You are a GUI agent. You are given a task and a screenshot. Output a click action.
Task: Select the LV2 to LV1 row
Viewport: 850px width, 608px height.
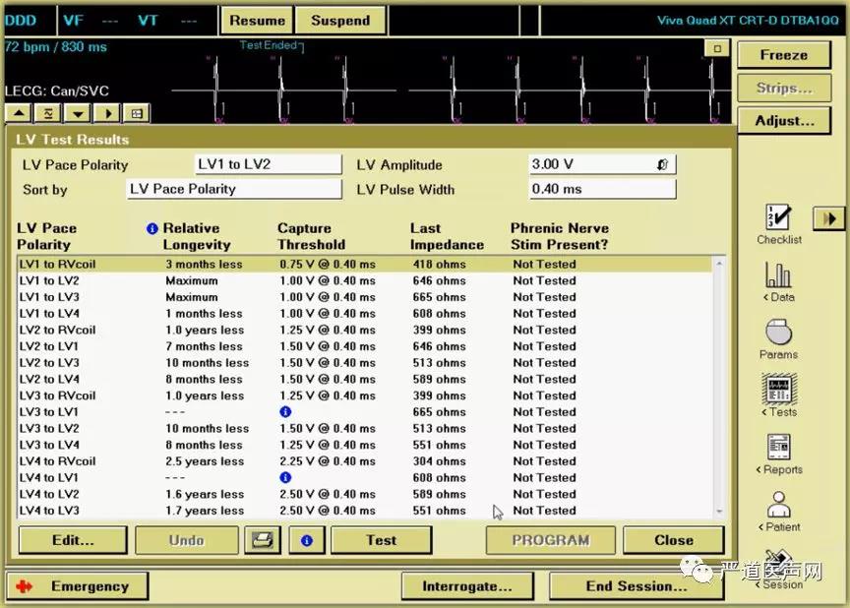coord(365,346)
